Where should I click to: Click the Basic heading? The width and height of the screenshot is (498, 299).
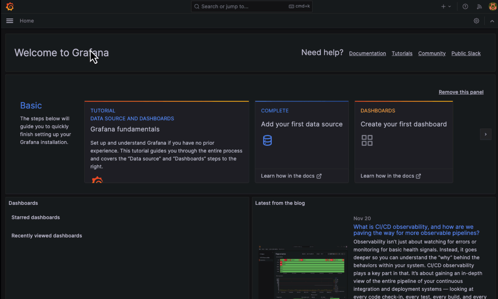(x=31, y=105)
